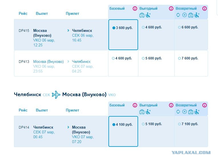This screenshot has width=218, height=161.
Task: Click exchange arrows icon under upper Возвратный
Action: click(178, 15)
